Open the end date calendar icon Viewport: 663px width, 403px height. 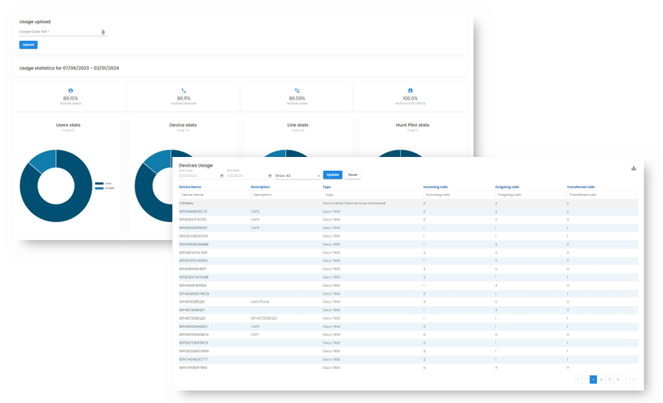269,175
